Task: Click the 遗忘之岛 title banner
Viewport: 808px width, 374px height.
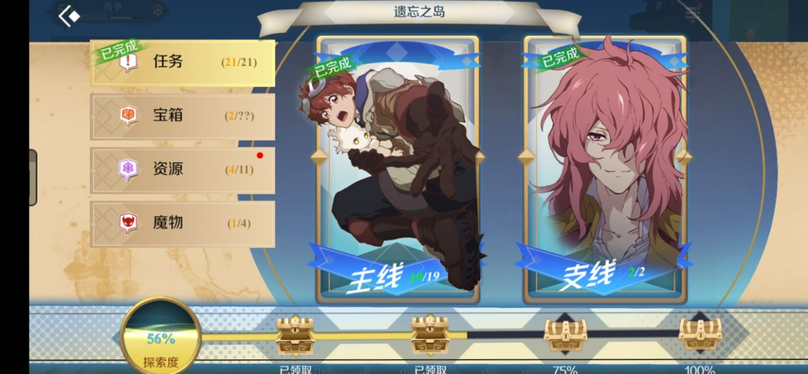Action: click(419, 12)
